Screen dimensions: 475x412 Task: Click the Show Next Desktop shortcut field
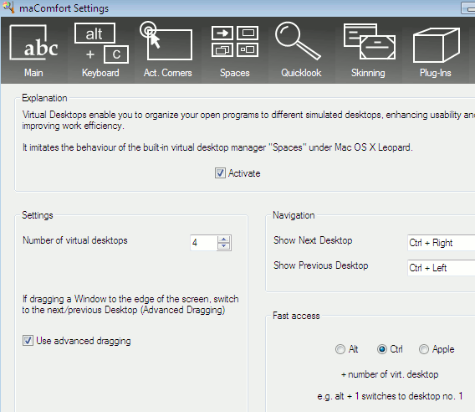pos(442,243)
